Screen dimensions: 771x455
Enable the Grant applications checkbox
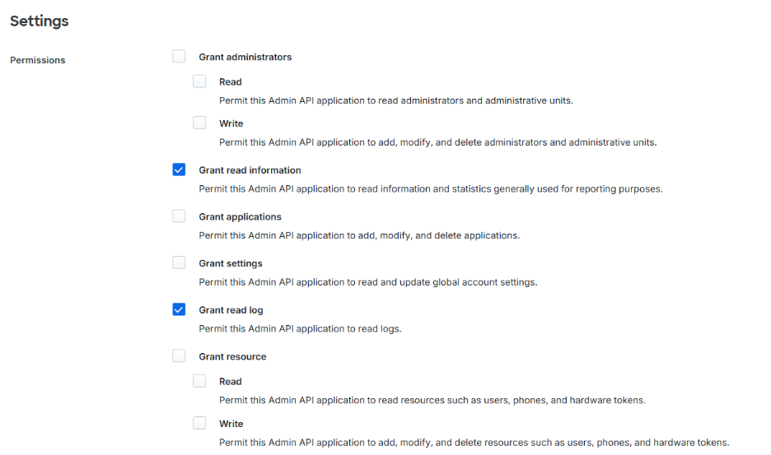click(x=179, y=216)
